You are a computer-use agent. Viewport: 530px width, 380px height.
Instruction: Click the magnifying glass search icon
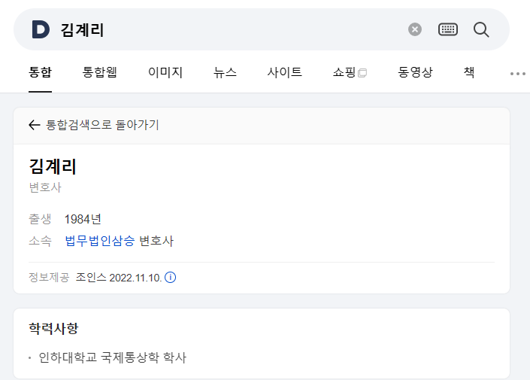coord(481,29)
